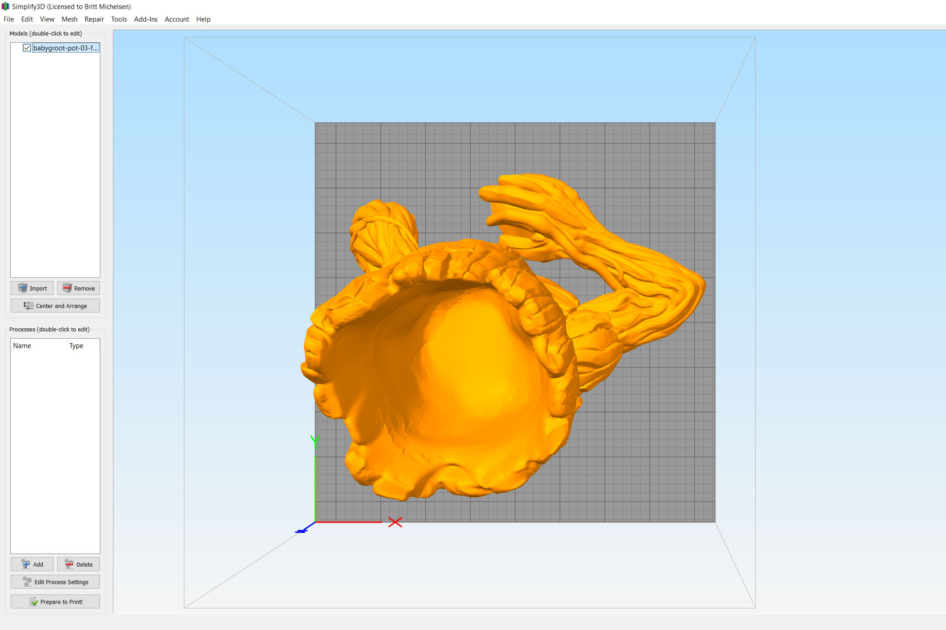Open the File menu

coord(9,19)
